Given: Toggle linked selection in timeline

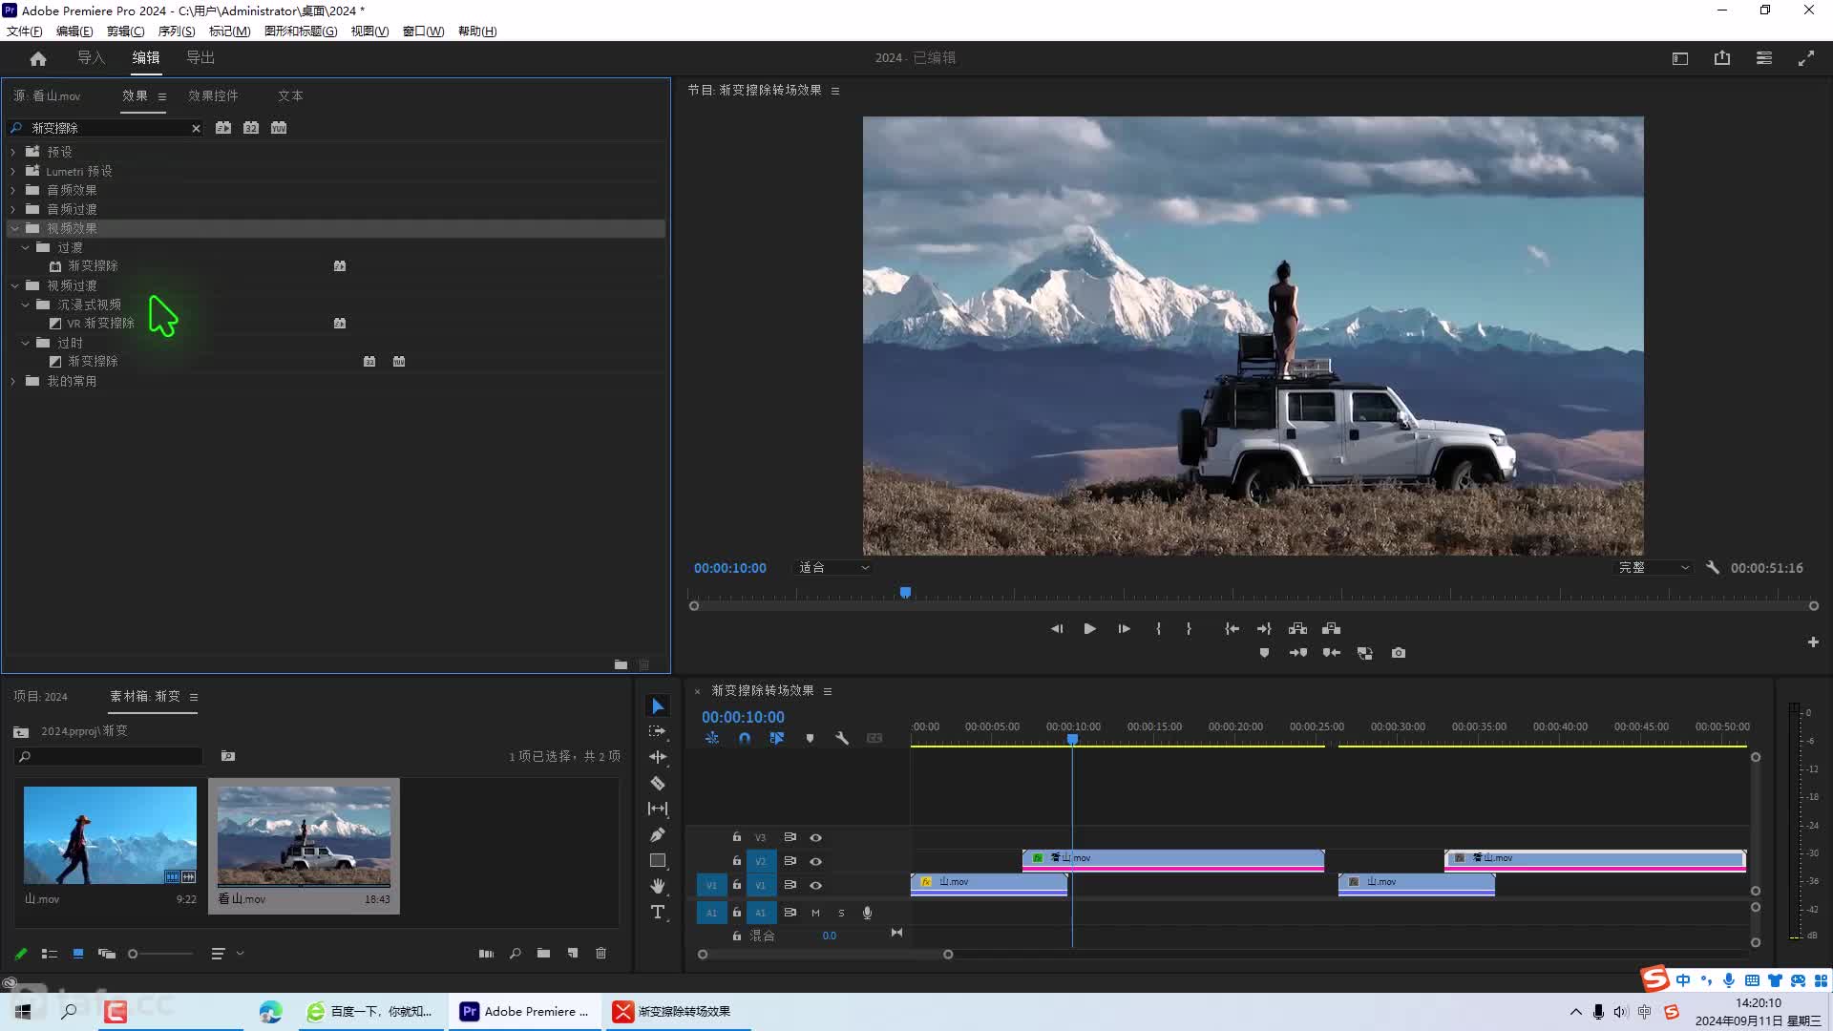Looking at the screenshot, I should (x=777, y=738).
